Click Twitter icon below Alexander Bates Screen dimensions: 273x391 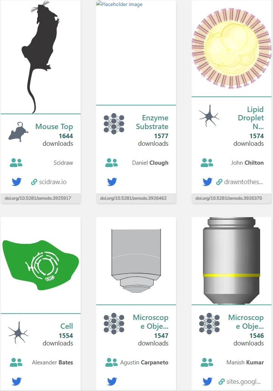(x=17, y=381)
